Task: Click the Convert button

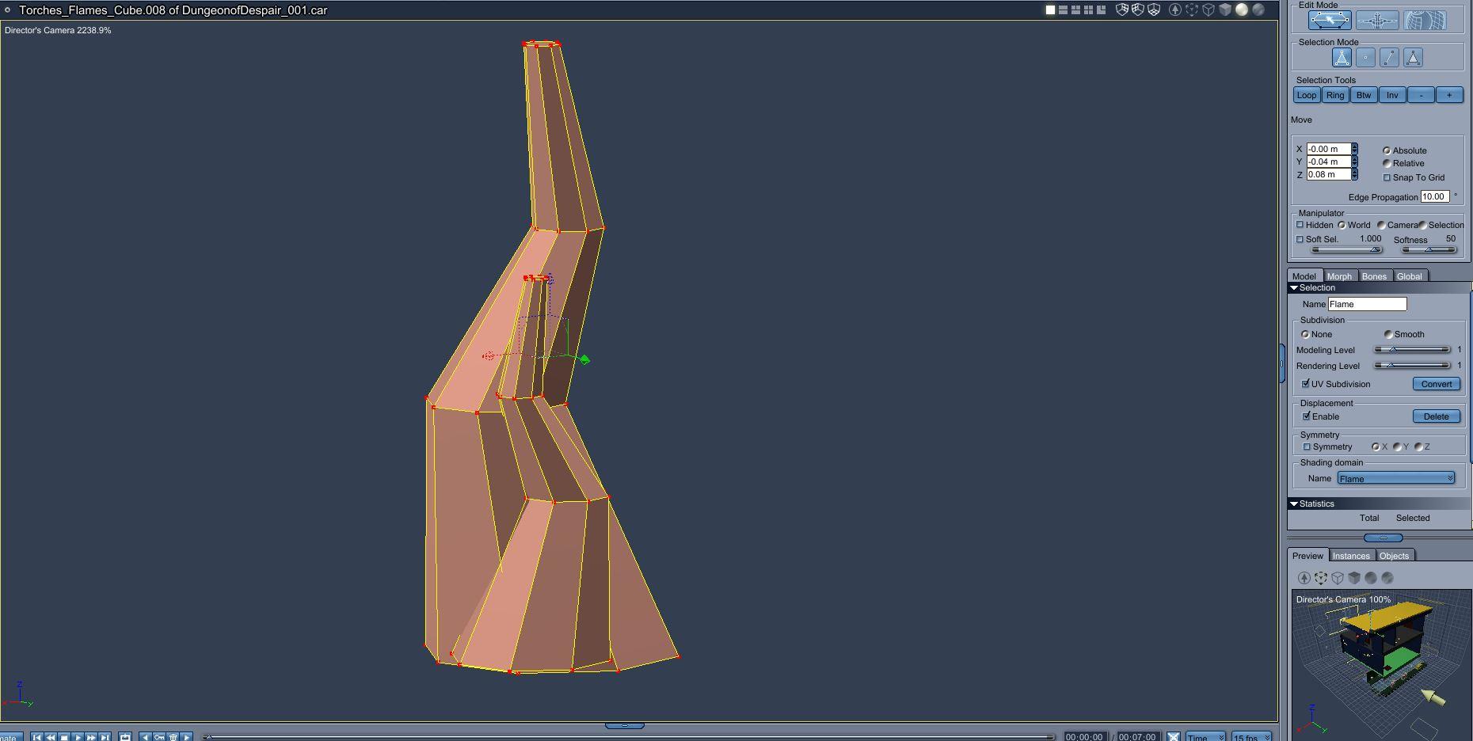Action: coord(1437,384)
